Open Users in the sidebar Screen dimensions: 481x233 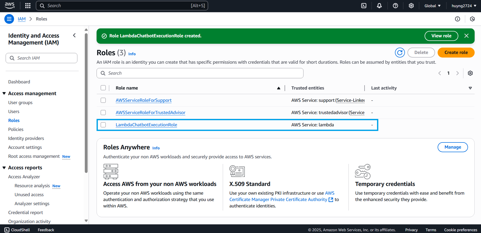(14, 112)
